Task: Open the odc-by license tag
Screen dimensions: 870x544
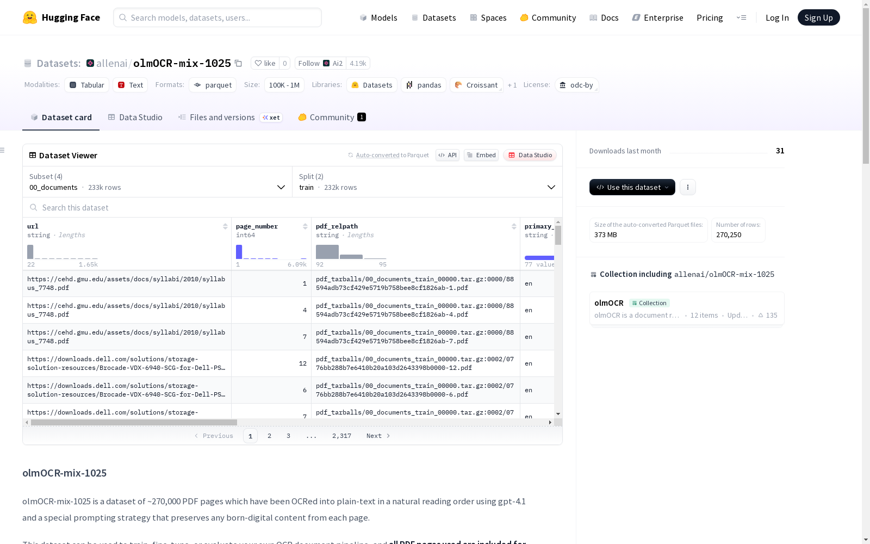Action: pos(577,85)
